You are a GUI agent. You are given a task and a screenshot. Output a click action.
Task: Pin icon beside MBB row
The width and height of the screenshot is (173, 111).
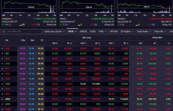pyautogui.click(x=2, y=99)
